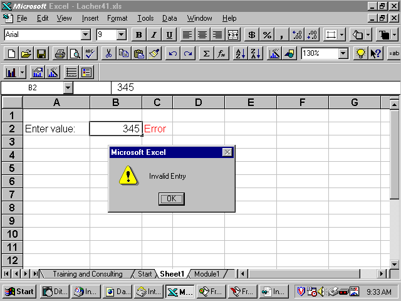Click the New workbook icon

11,53
